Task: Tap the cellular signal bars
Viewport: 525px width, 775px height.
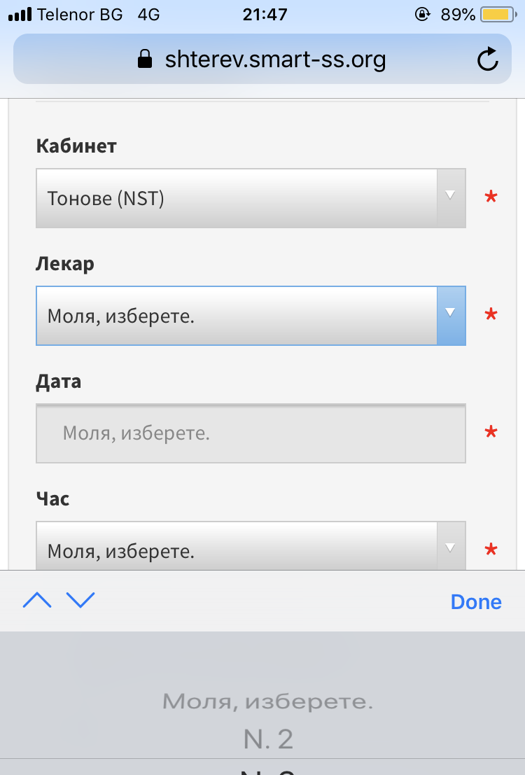Action: [x=20, y=14]
